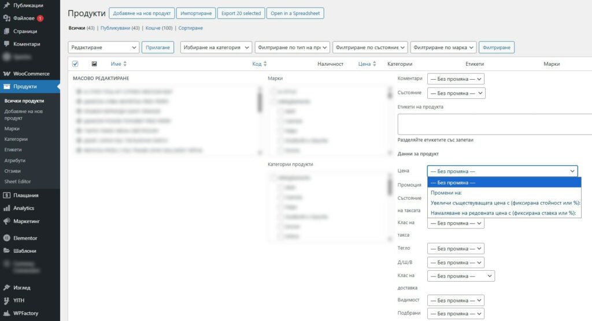Viewport: 592px width, 321px height.
Task: Open Коментари via its bubble icon
Action: click(7, 44)
